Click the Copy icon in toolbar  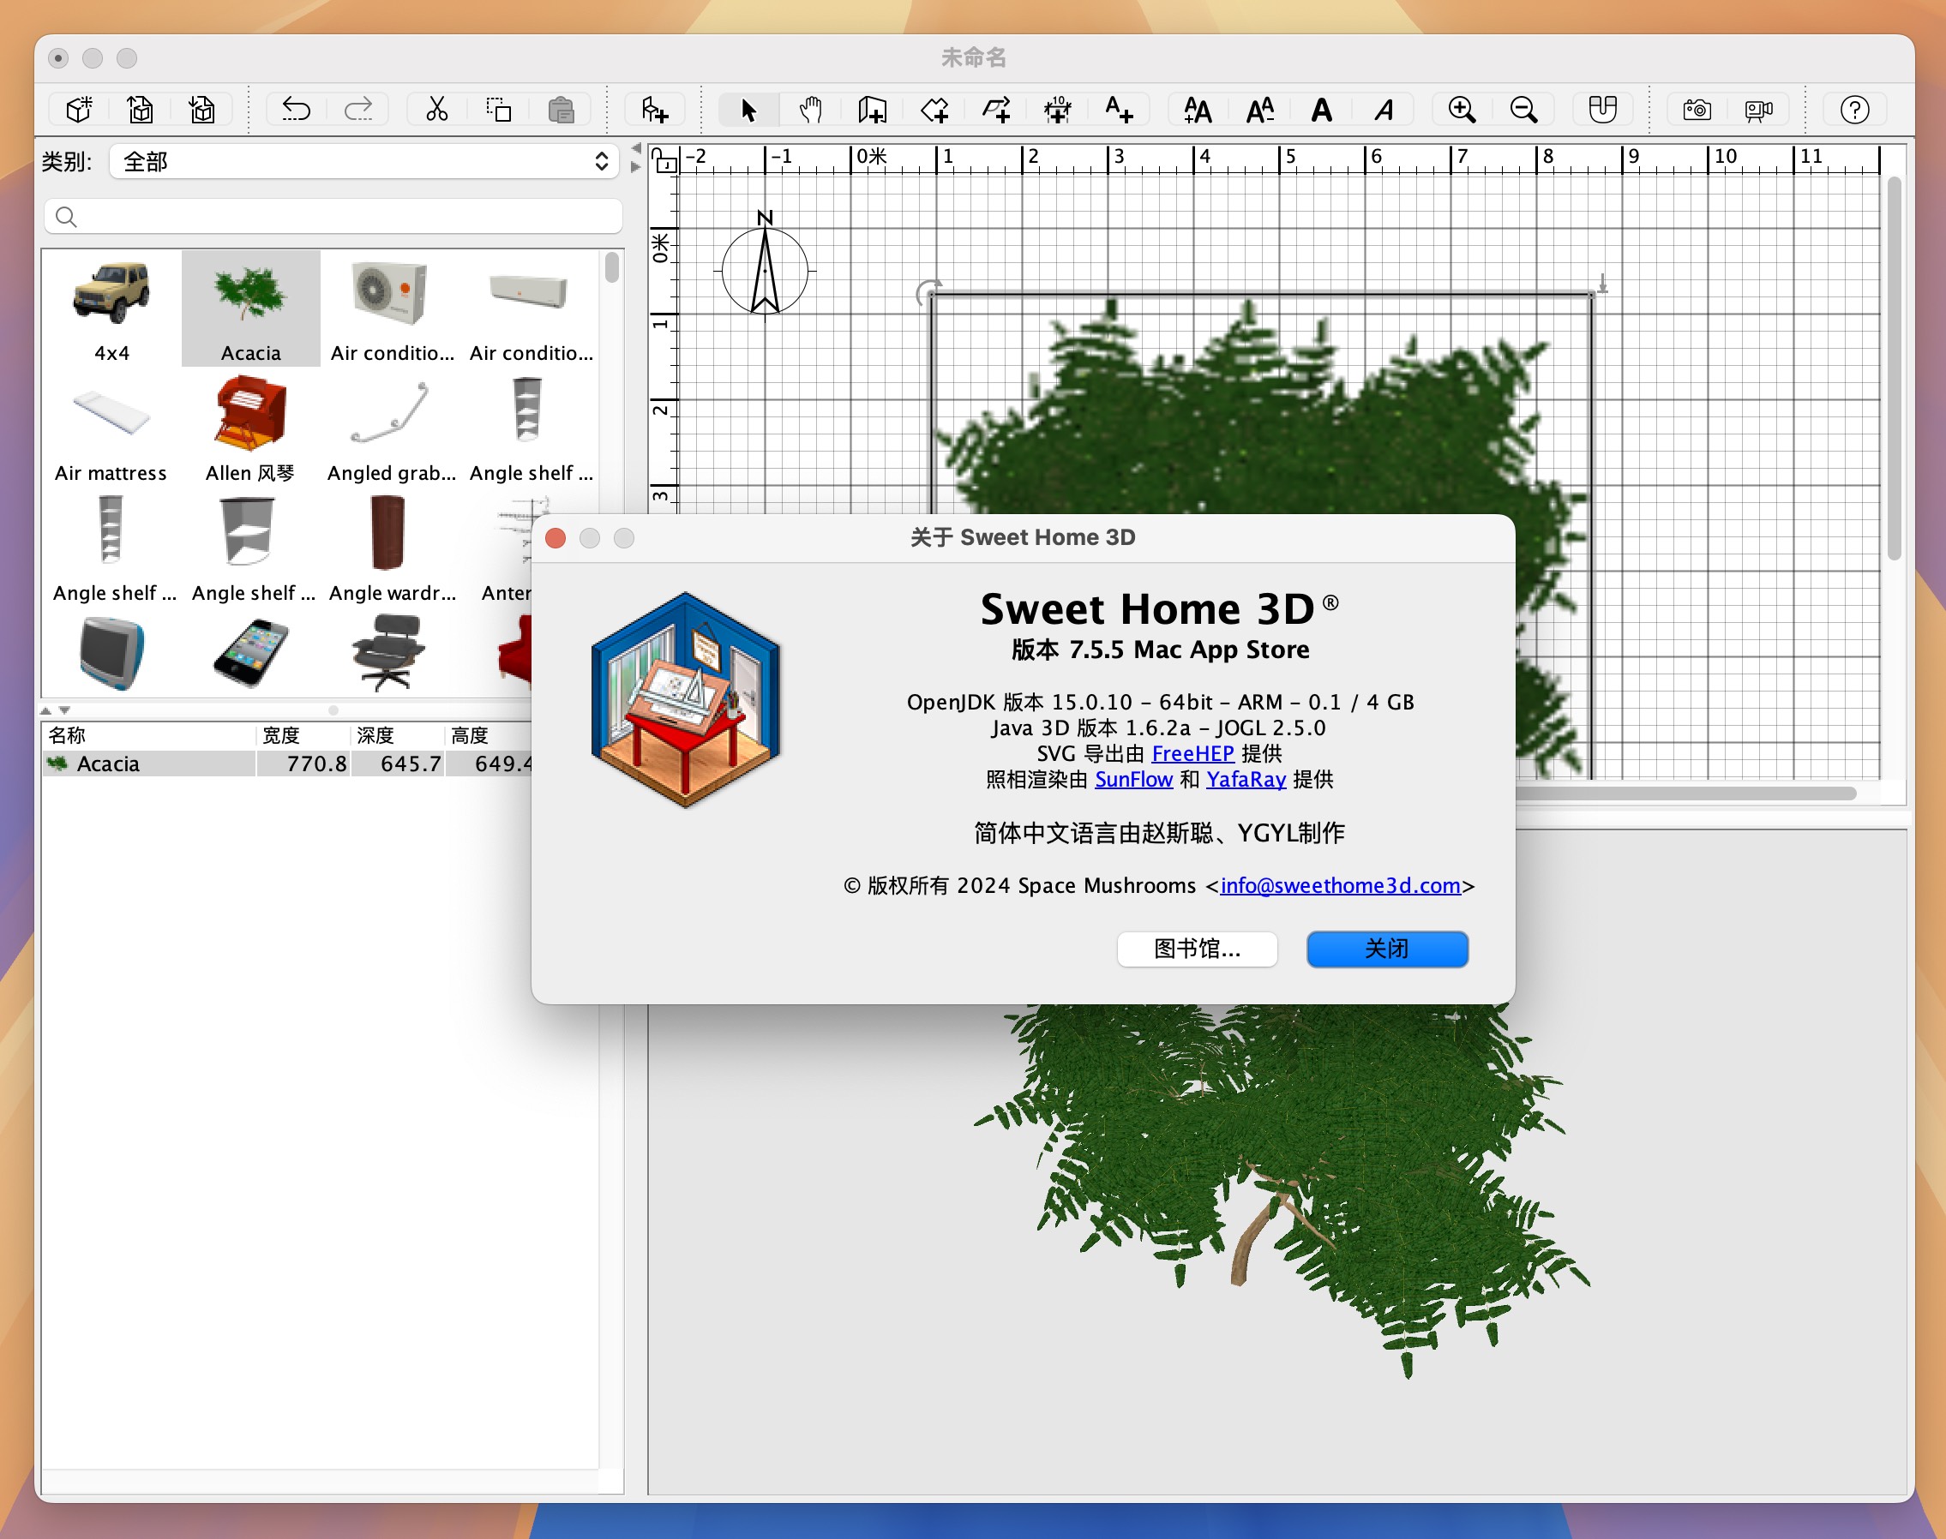[x=498, y=110]
